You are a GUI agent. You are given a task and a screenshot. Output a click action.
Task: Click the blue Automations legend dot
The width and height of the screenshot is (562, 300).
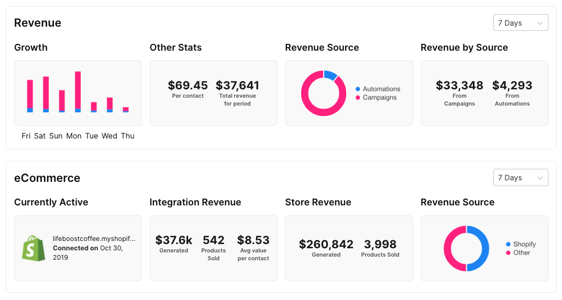358,89
